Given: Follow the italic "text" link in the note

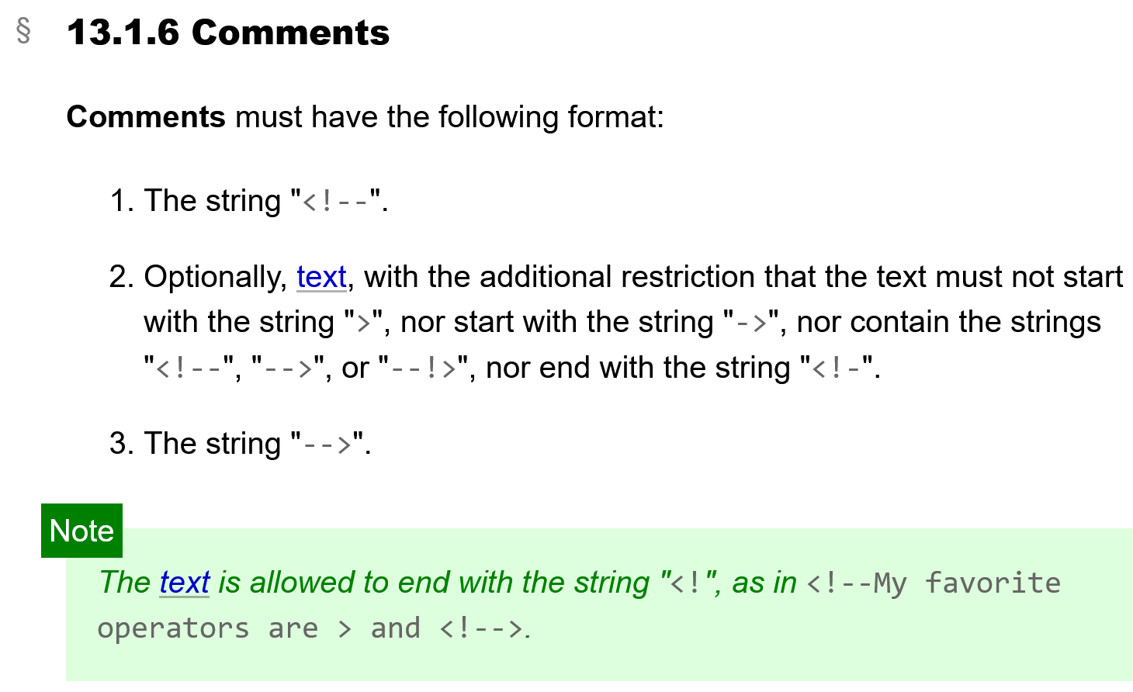Looking at the screenshot, I should click(185, 583).
